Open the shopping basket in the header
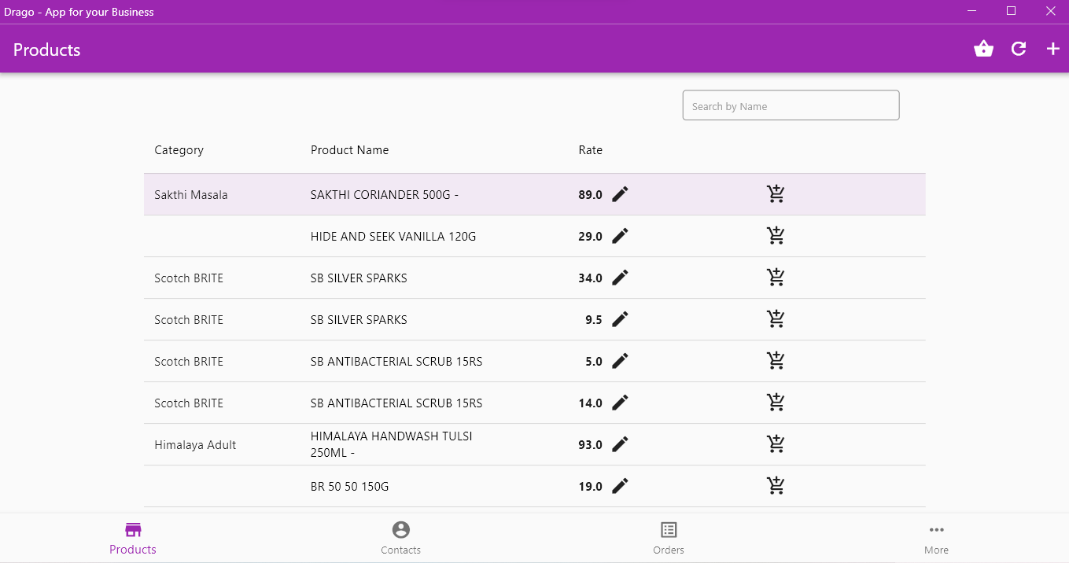 pyautogui.click(x=983, y=49)
